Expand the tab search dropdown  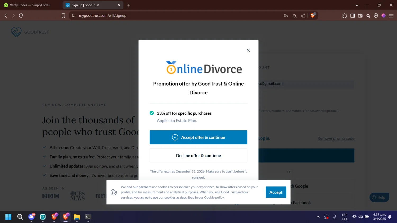357,5
